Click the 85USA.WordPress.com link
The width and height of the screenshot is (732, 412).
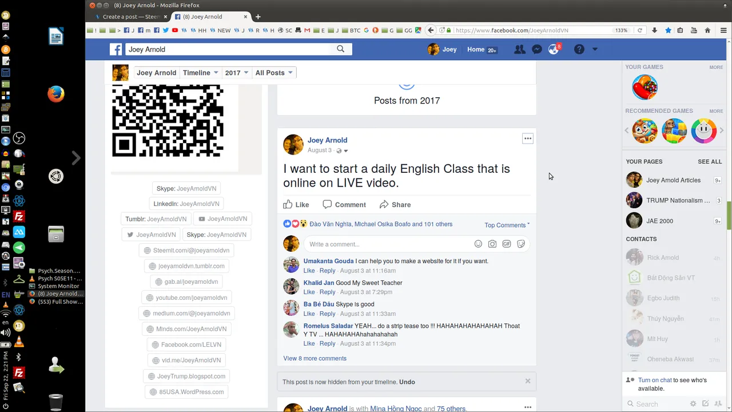(x=186, y=392)
